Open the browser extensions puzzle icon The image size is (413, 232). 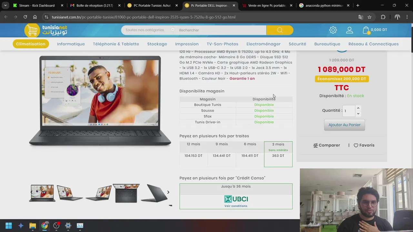(x=383, y=17)
